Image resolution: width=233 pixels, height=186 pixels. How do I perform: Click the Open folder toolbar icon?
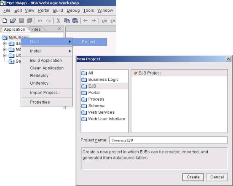pos(13,21)
